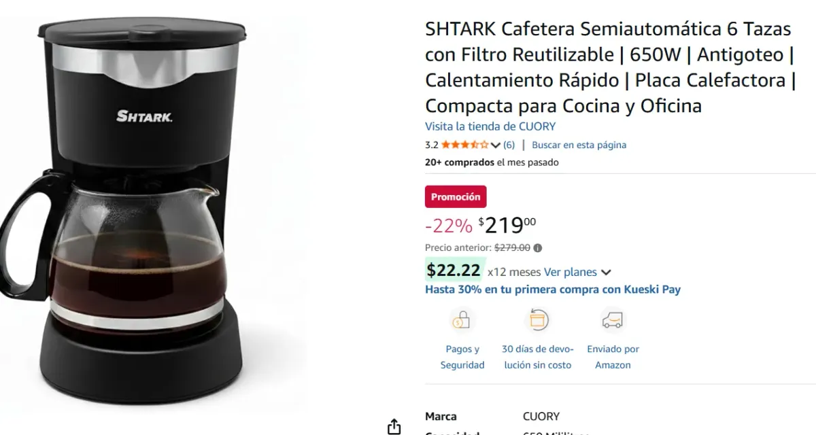Click the (6) reviews count link

pyautogui.click(x=507, y=144)
